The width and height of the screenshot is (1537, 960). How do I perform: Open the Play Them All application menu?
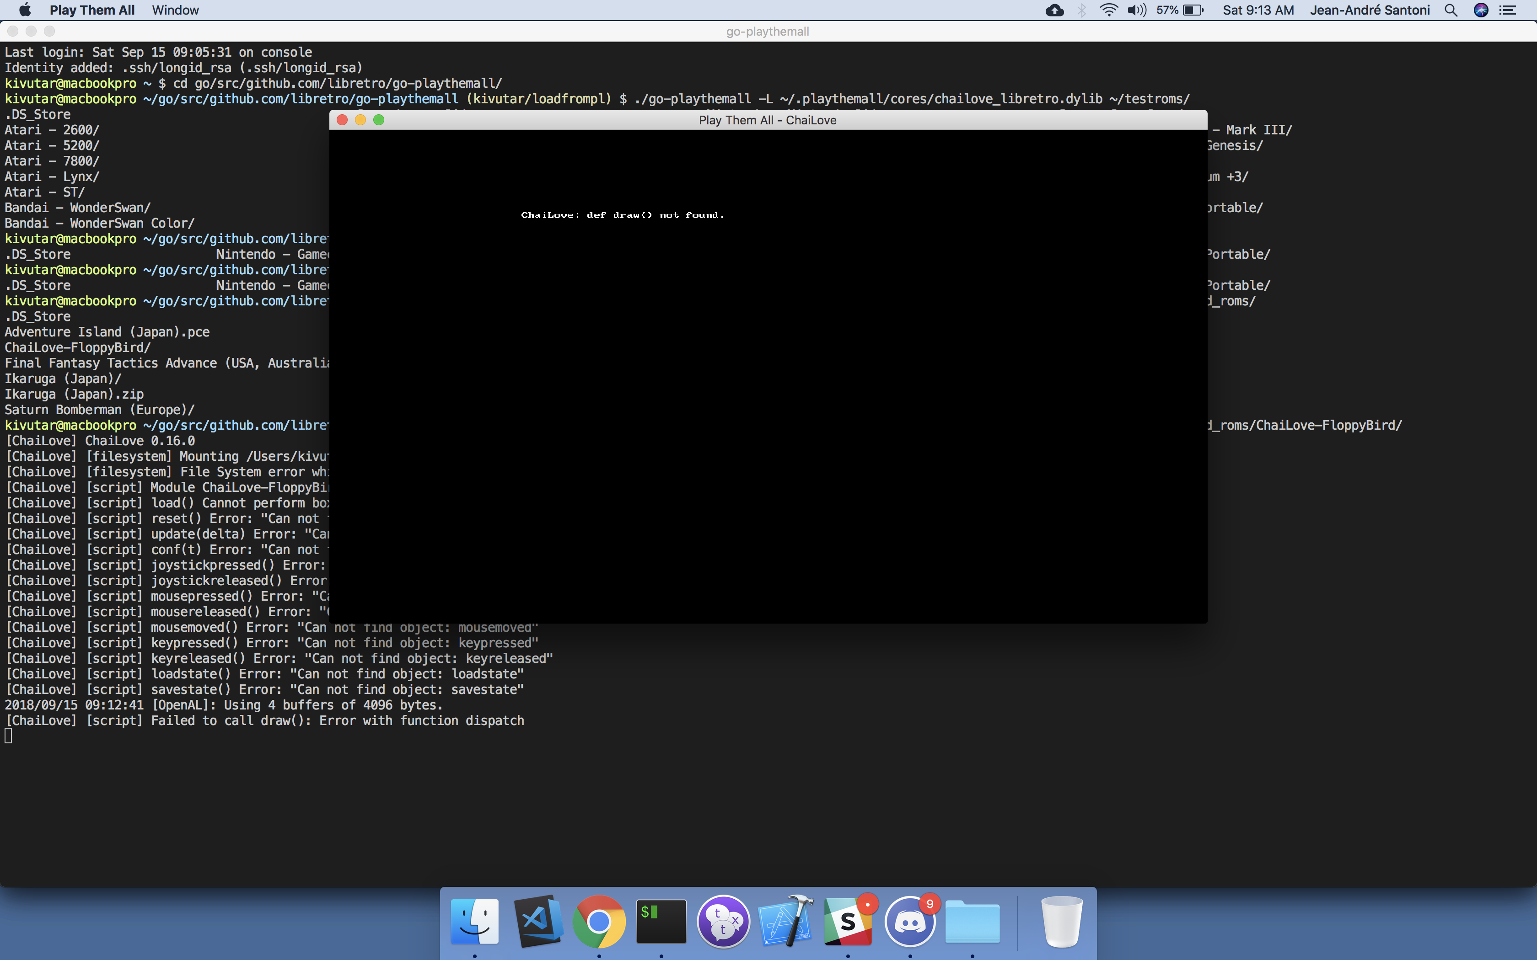point(93,10)
